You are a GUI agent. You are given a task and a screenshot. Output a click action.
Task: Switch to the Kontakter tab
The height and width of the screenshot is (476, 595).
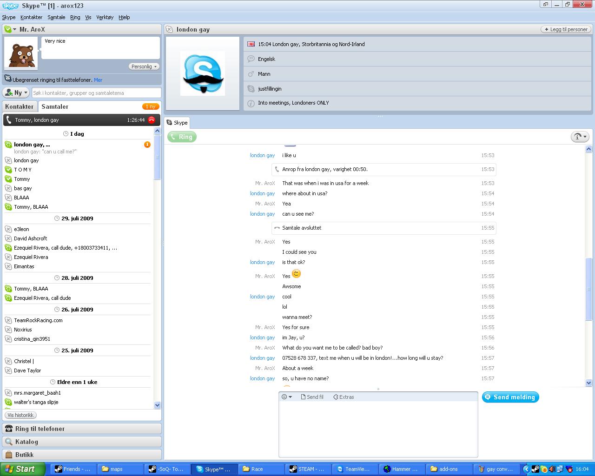[20, 106]
